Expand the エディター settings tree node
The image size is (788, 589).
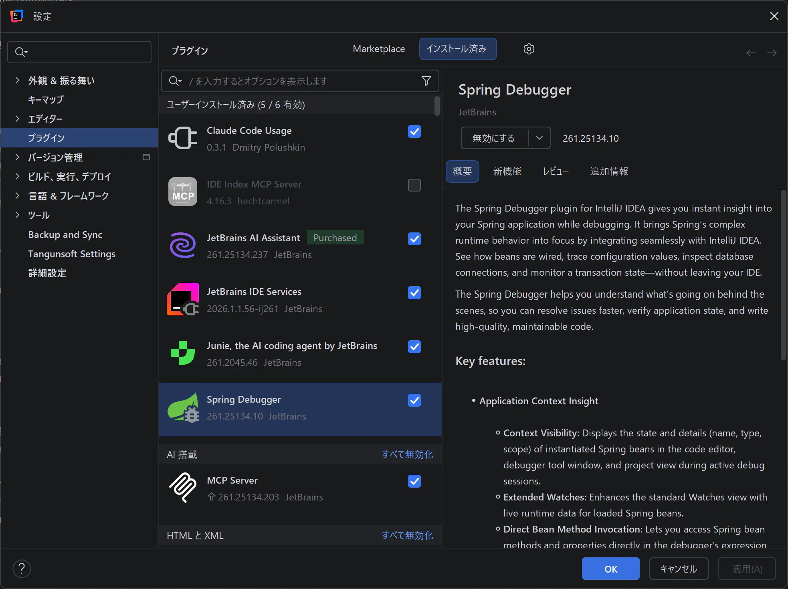coord(17,119)
